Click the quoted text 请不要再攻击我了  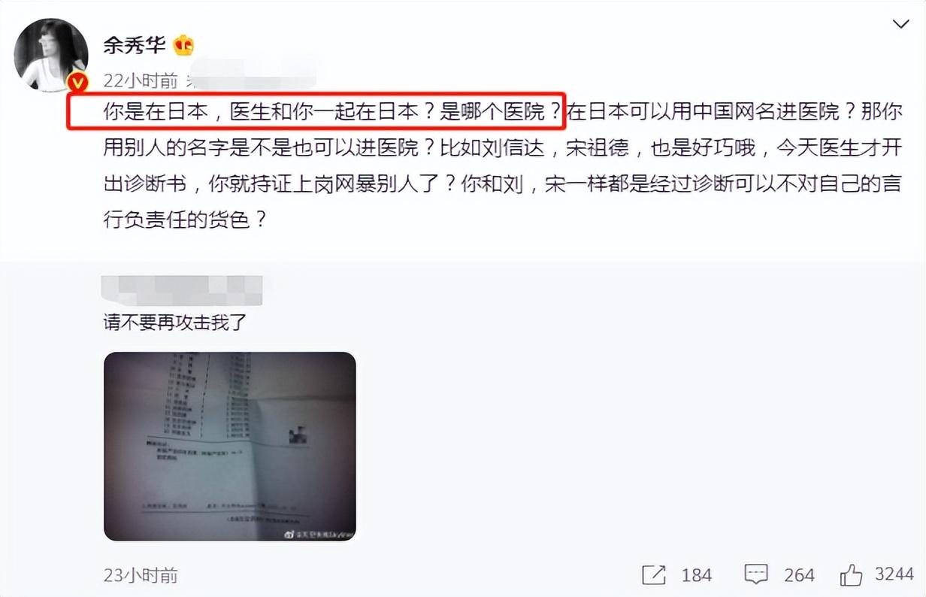click(x=175, y=323)
